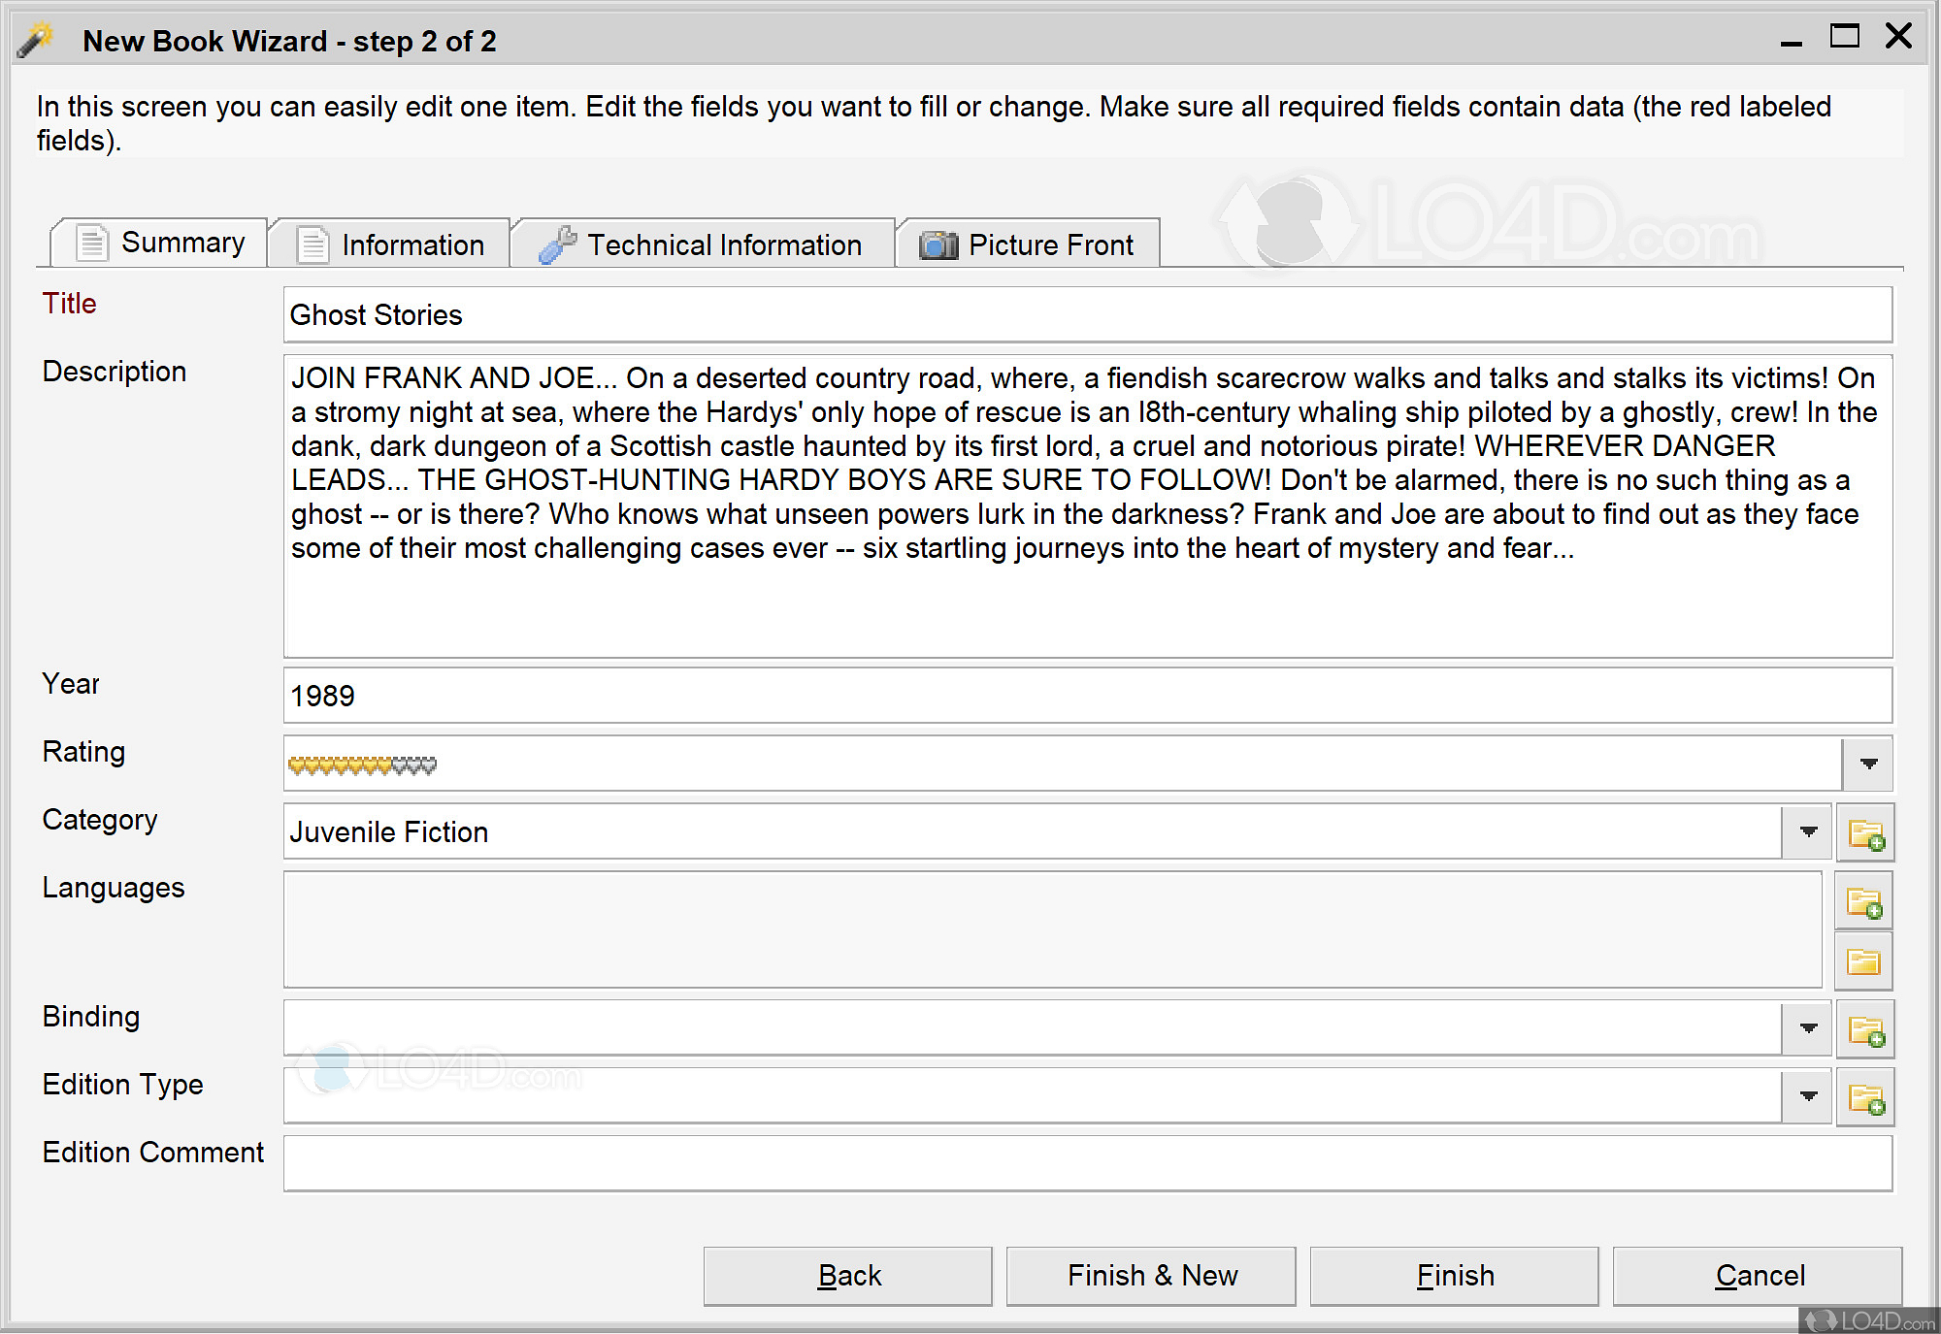Click the add-new icon beside Category

coord(1865,833)
